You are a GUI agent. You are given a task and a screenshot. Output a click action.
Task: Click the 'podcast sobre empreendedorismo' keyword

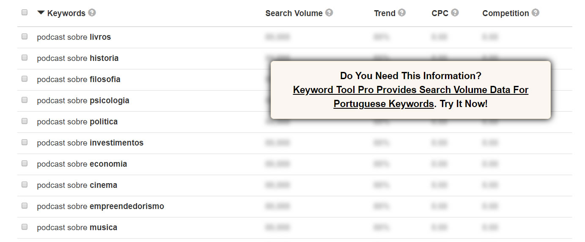100,206
